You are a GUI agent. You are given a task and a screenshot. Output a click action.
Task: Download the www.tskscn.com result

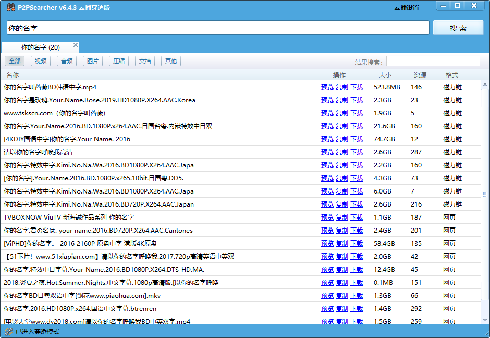(x=357, y=113)
